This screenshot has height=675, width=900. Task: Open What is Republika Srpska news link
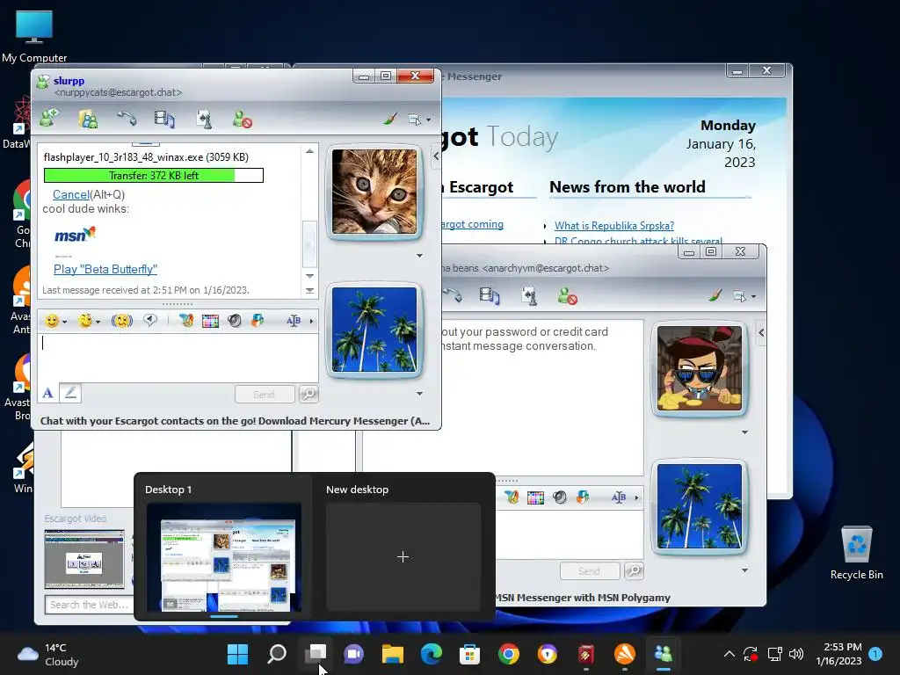point(614,226)
